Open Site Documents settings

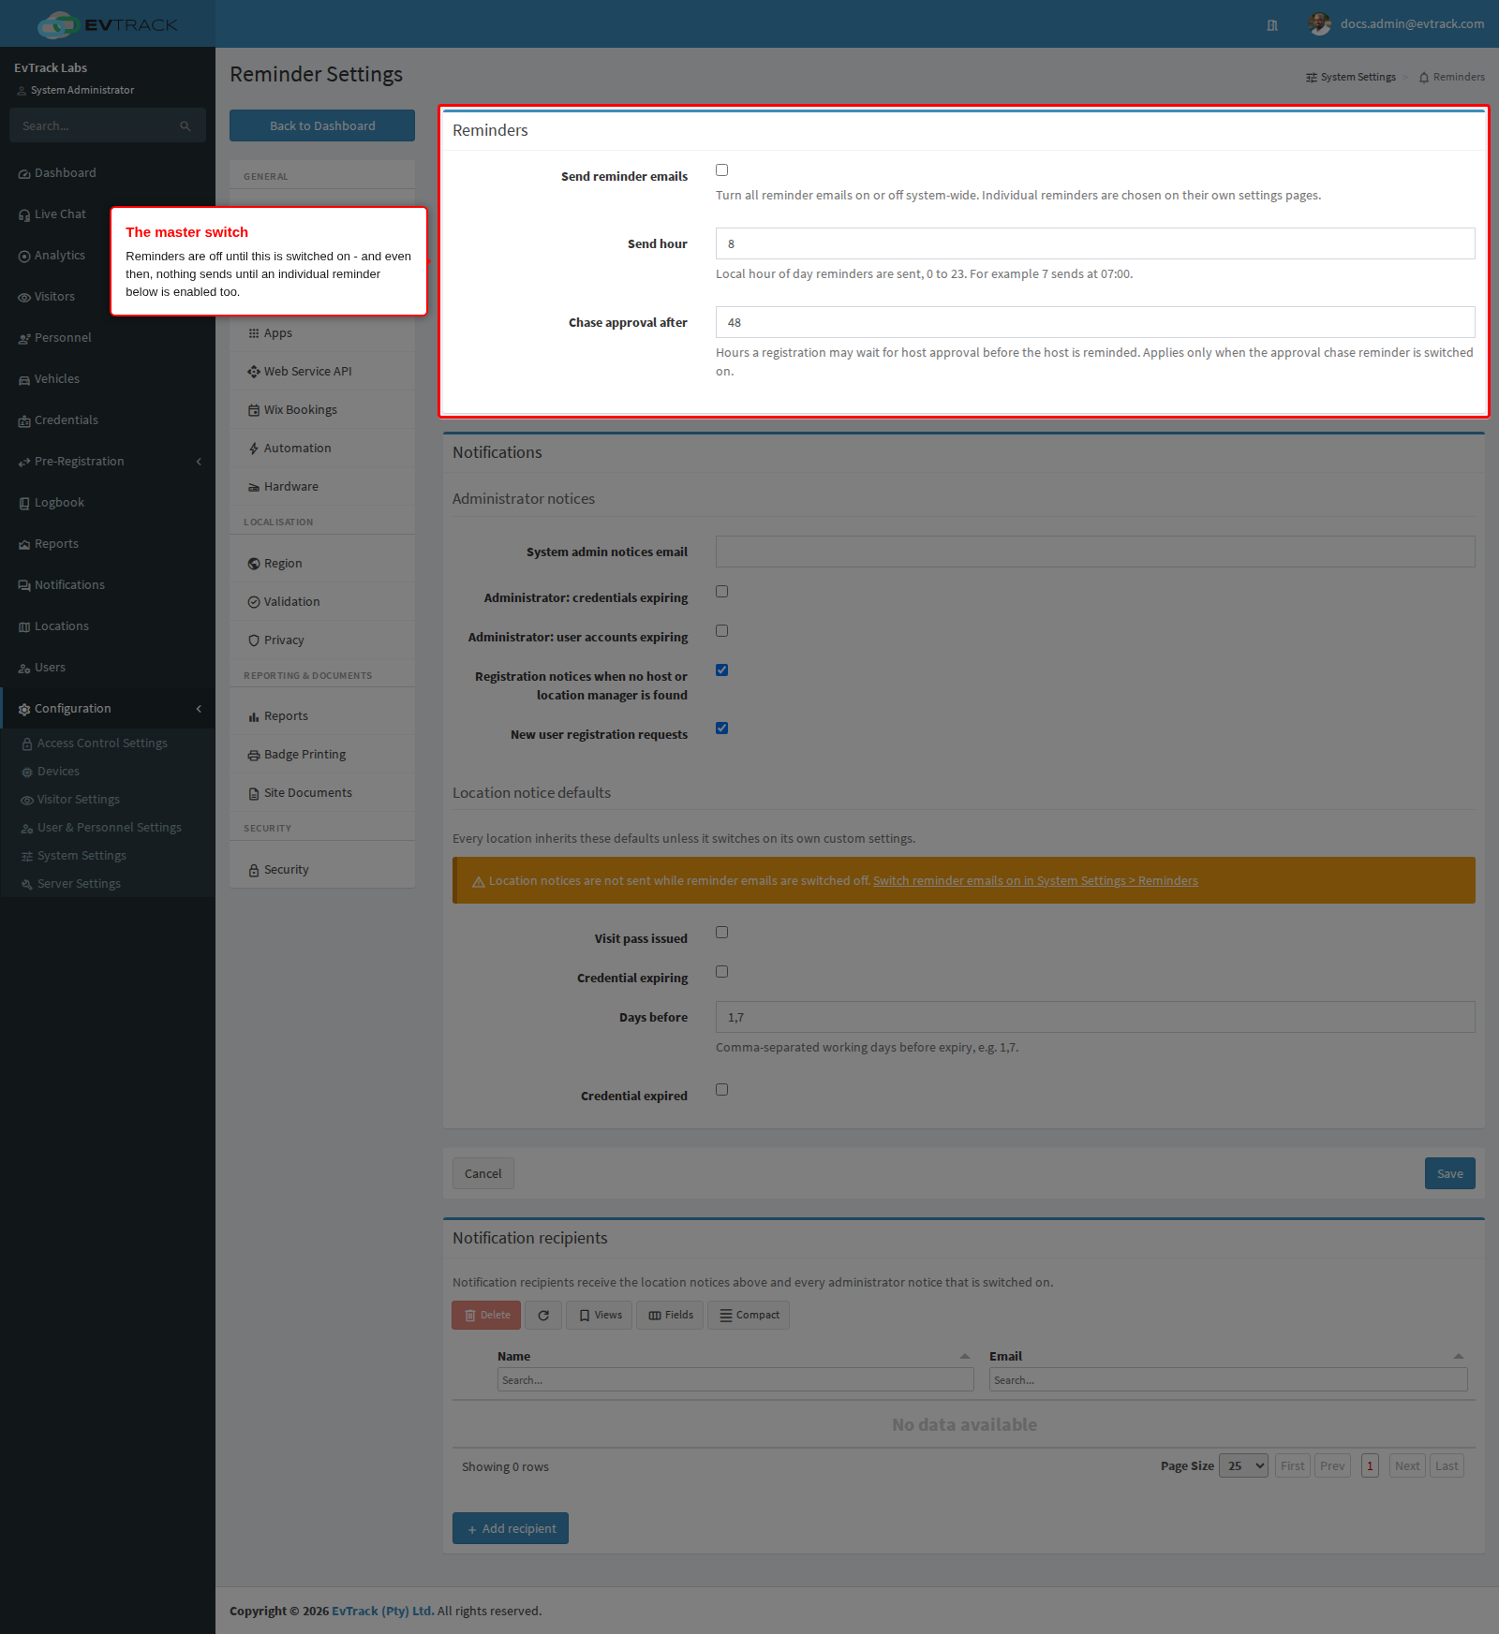(322, 792)
